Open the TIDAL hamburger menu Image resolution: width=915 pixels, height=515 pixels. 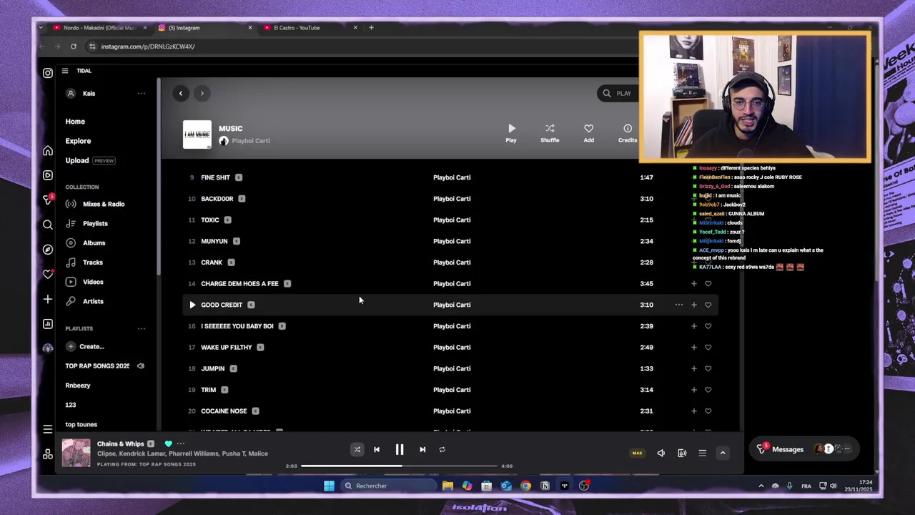[64, 71]
